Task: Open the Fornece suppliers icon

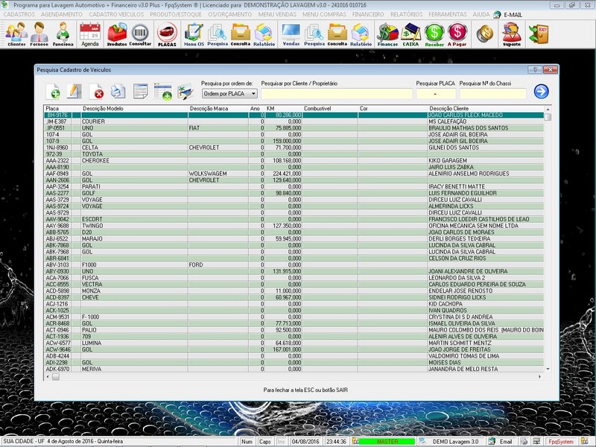Action: (x=39, y=34)
